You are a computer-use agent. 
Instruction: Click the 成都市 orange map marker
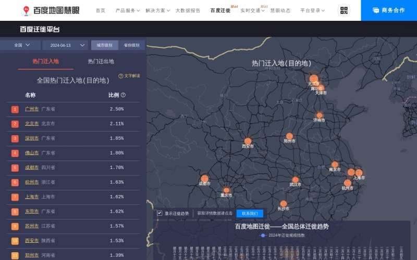tap(204, 178)
